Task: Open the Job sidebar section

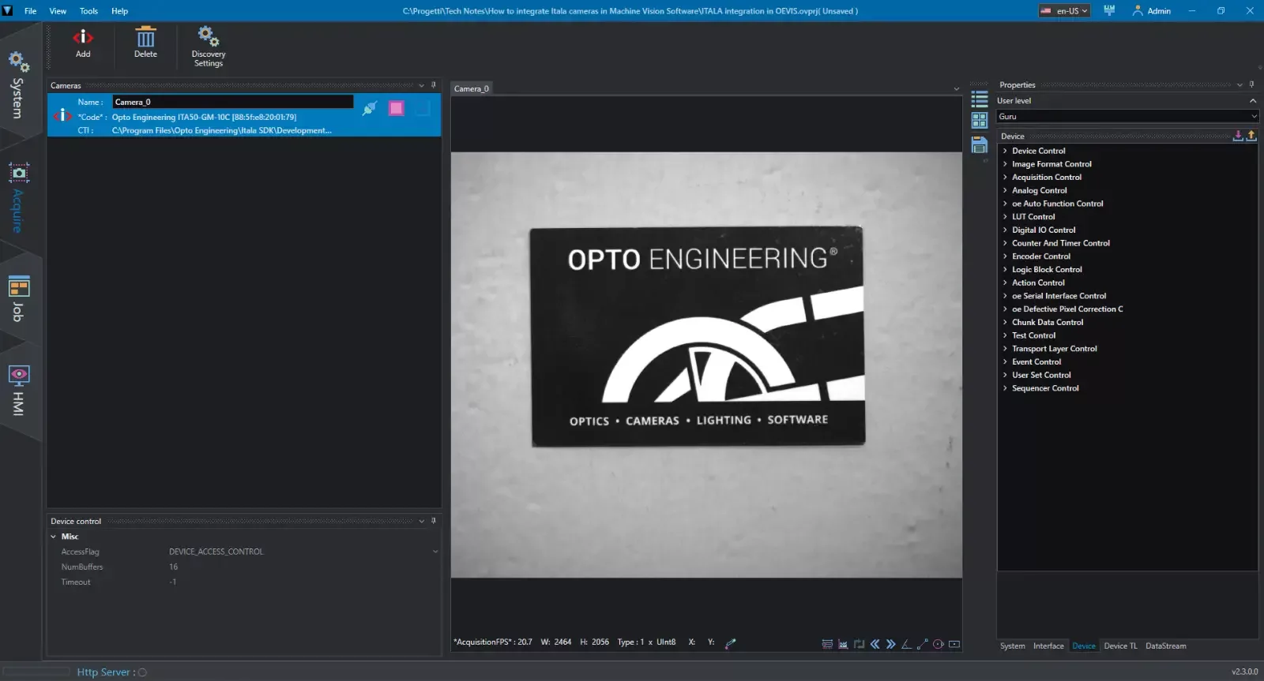Action: 18,298
